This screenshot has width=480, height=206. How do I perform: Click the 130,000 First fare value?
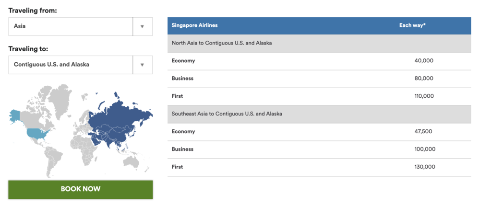[424, 167]
